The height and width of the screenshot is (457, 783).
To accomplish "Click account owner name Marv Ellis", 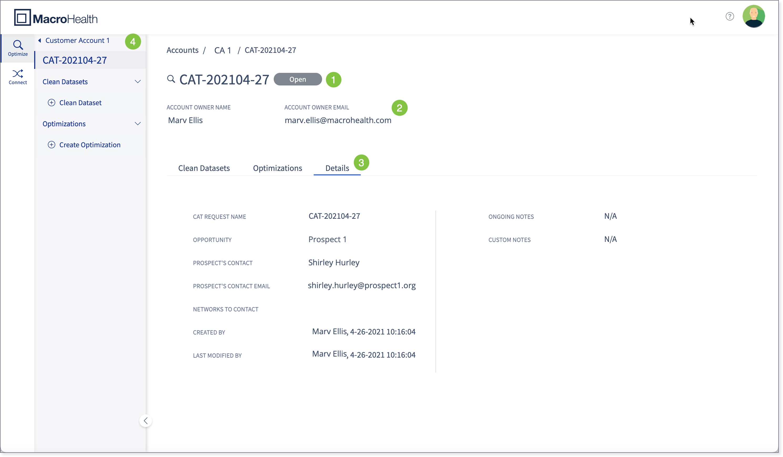I will [185, 120].
